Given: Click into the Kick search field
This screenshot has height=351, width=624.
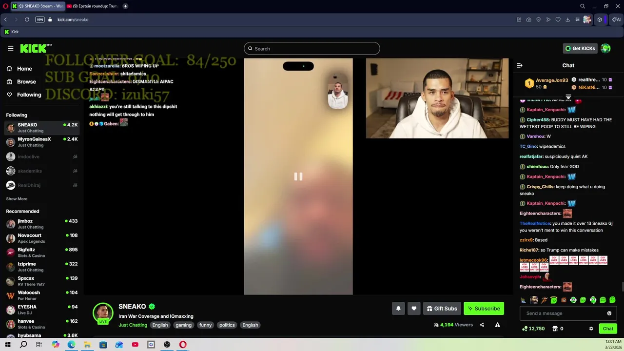Looking at the screenshot, I should click(x=312, y=49).
